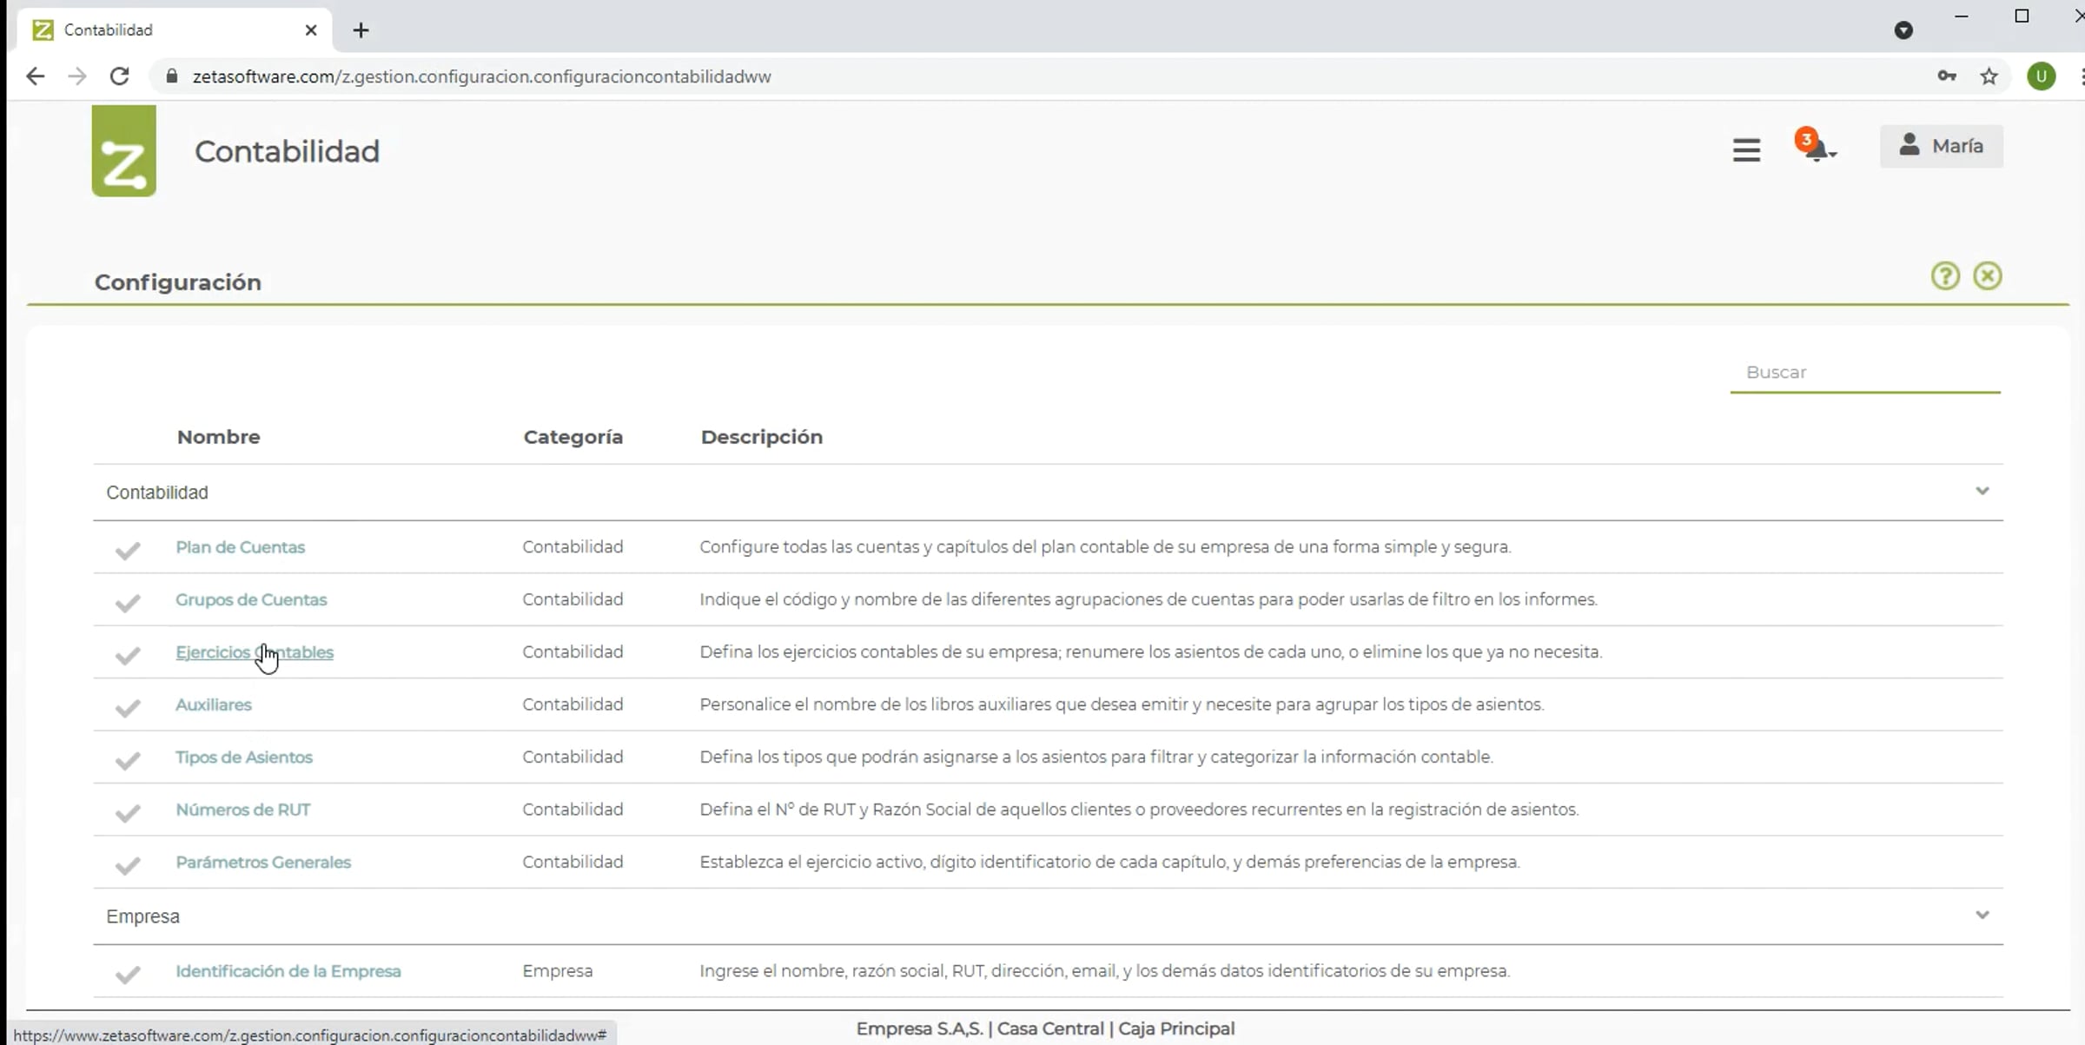
Task: Open the Ejercicios Contables link
Action: 255,652
